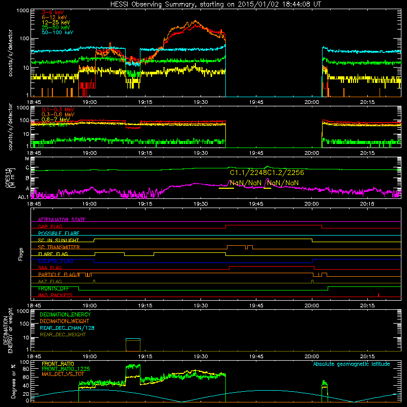
Task: Click the ATTENUATOR_STATE flag label
Action: click(x=62, y=220)
